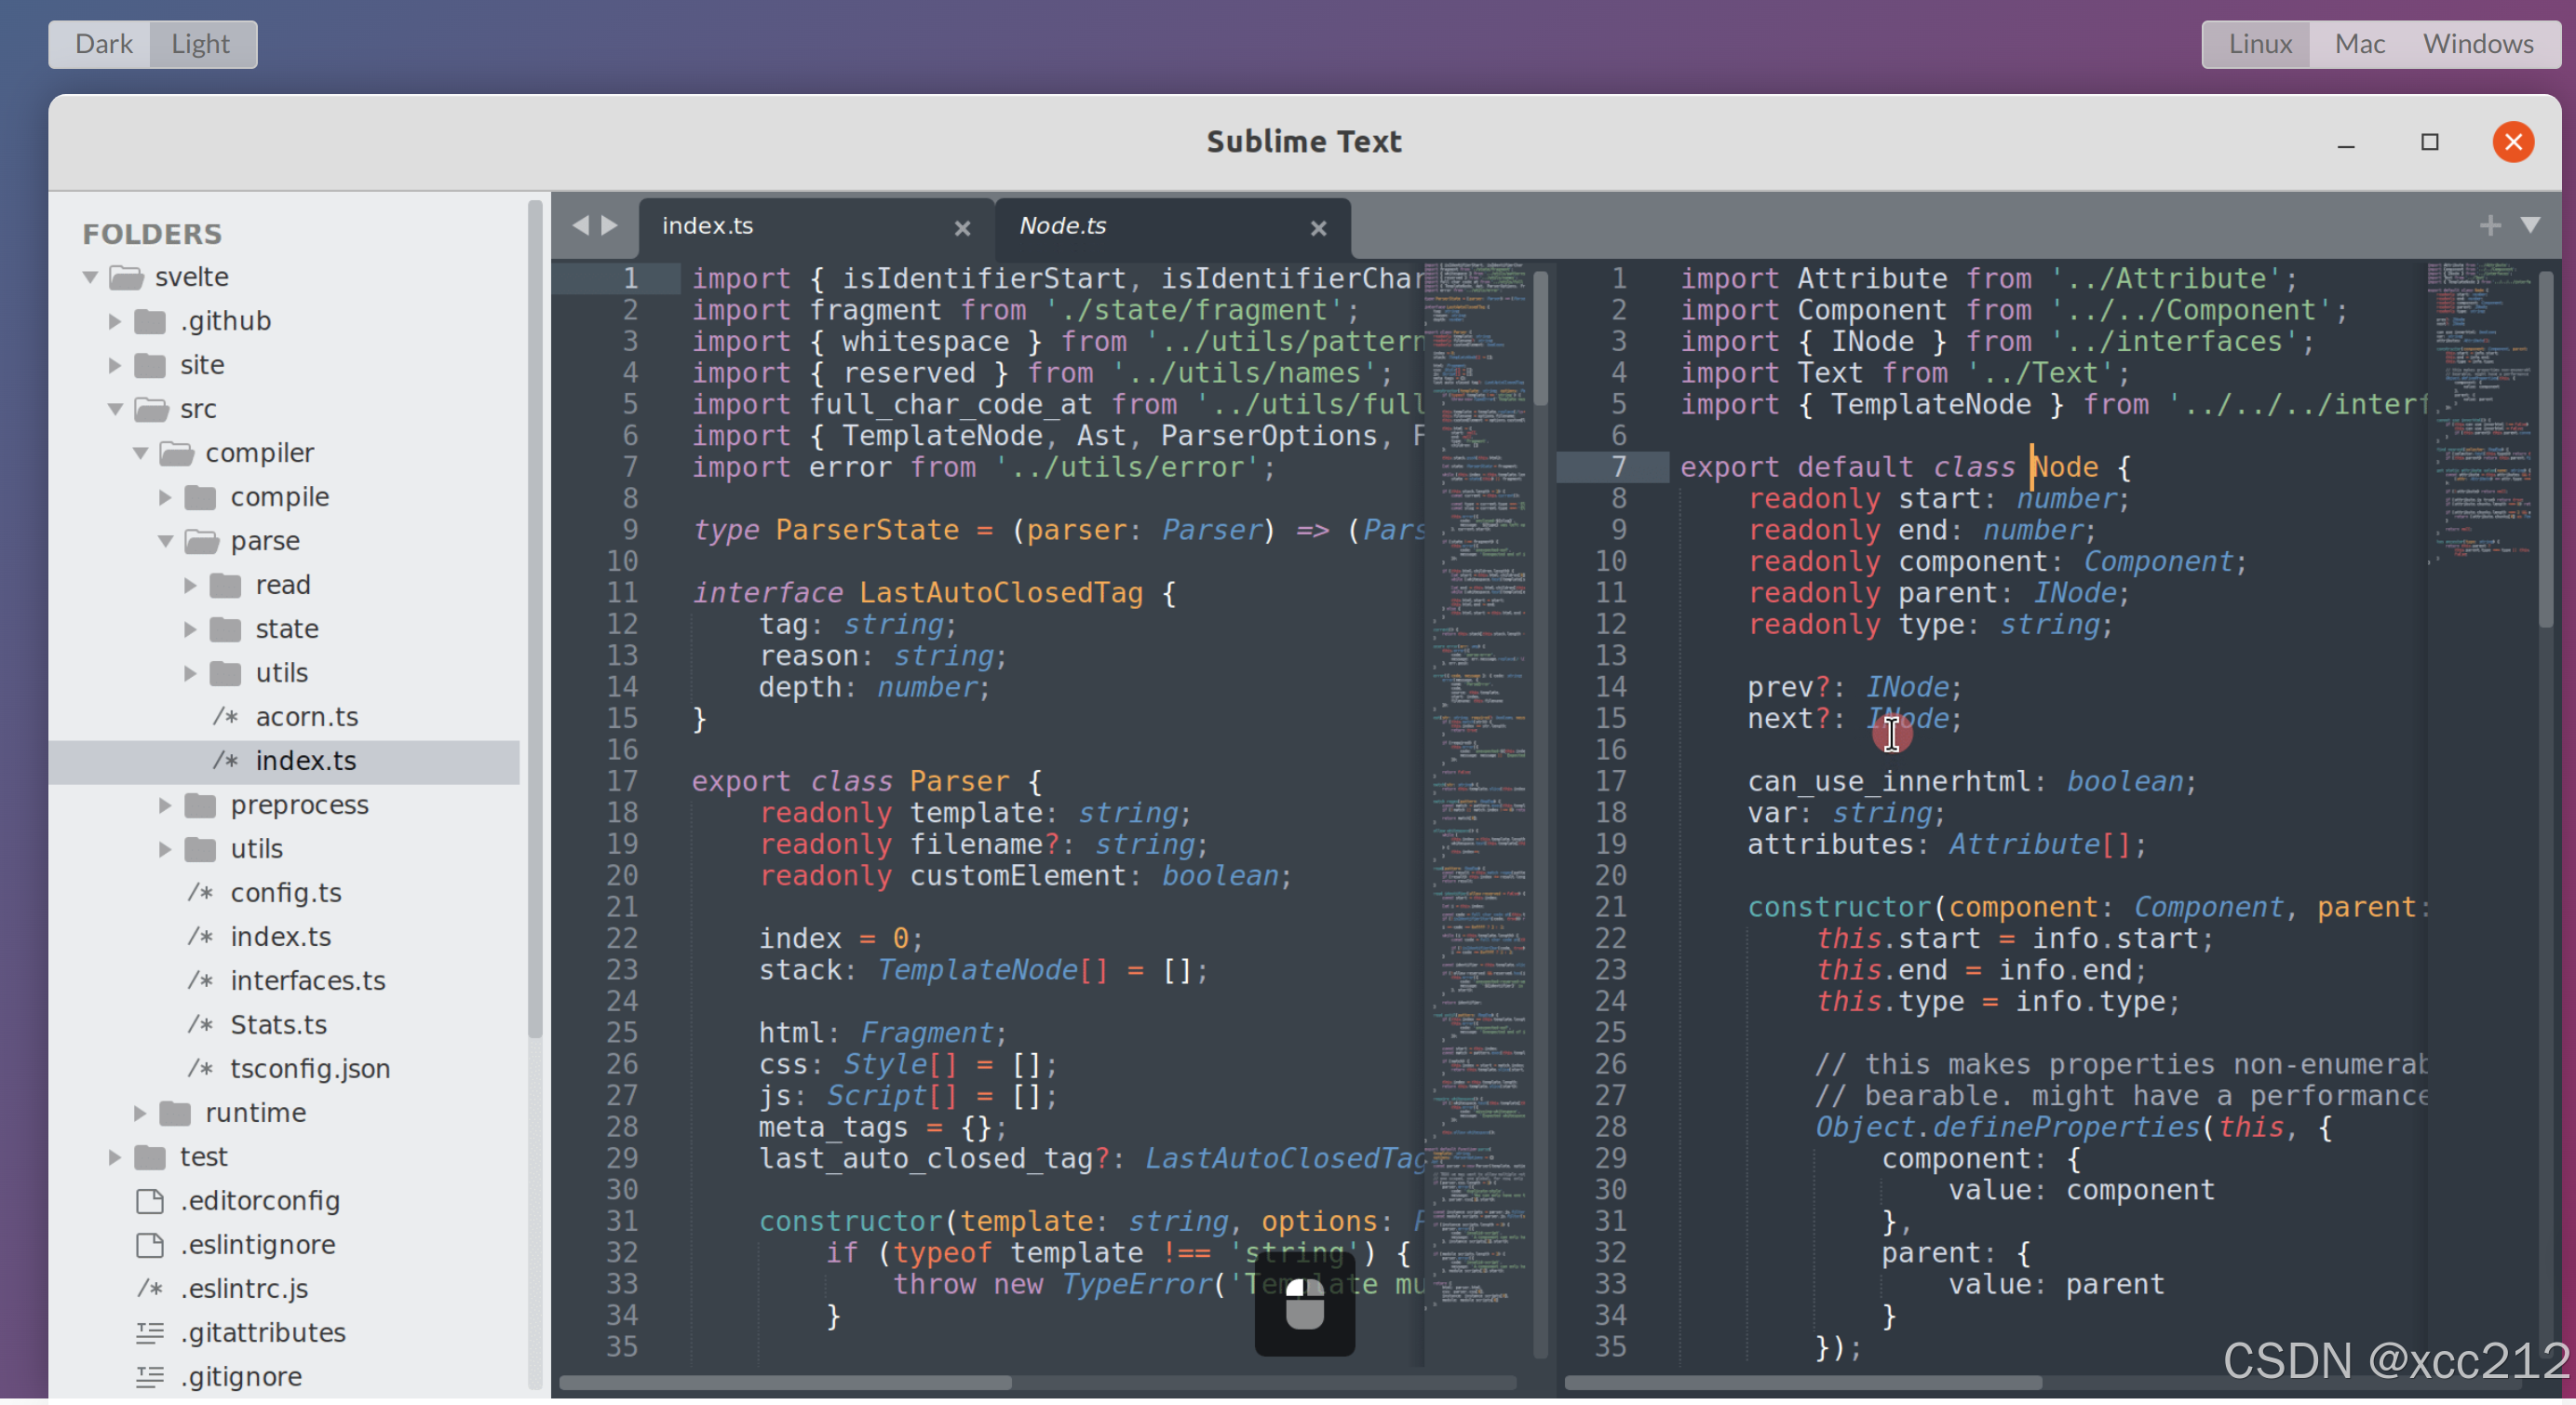Switch to the Node.ts tab

[x=1063, y=226]
